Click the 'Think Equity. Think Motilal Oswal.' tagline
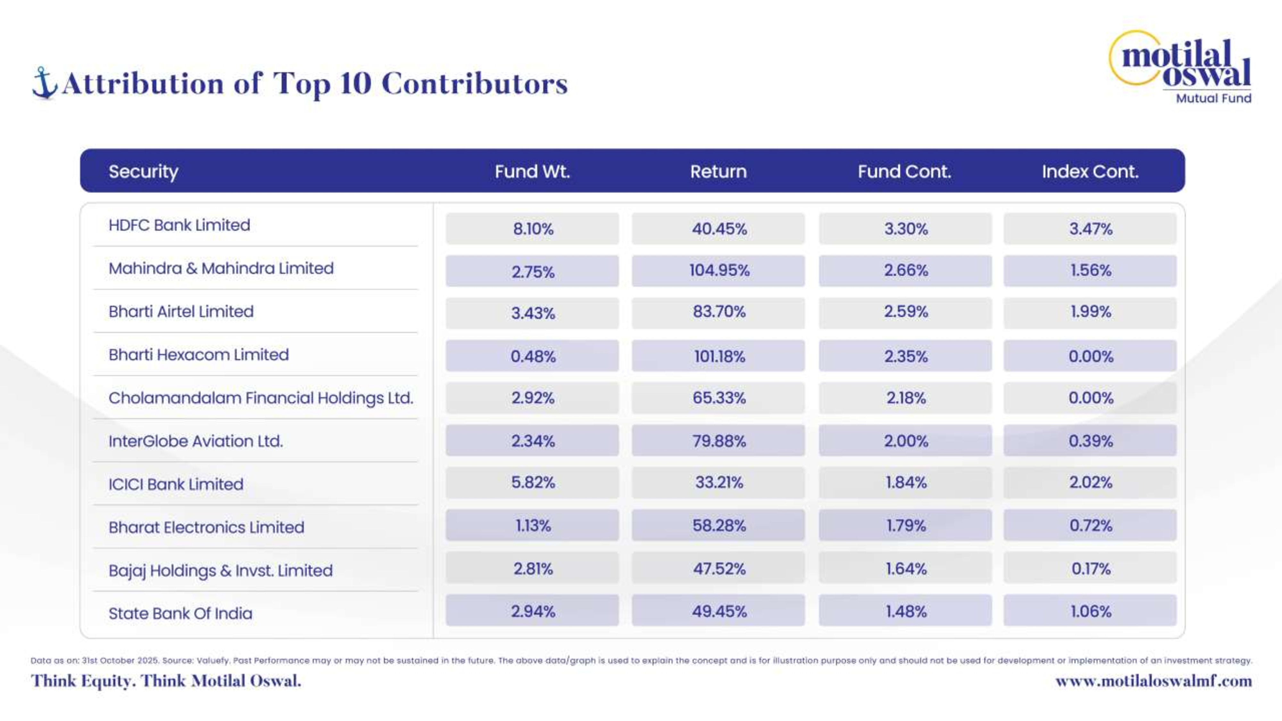This screenshot has height=721, width=1282. pyautogui.click(x=166, y=681)
